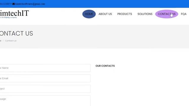Click the envelope icon in top bar

coord(14,4)
